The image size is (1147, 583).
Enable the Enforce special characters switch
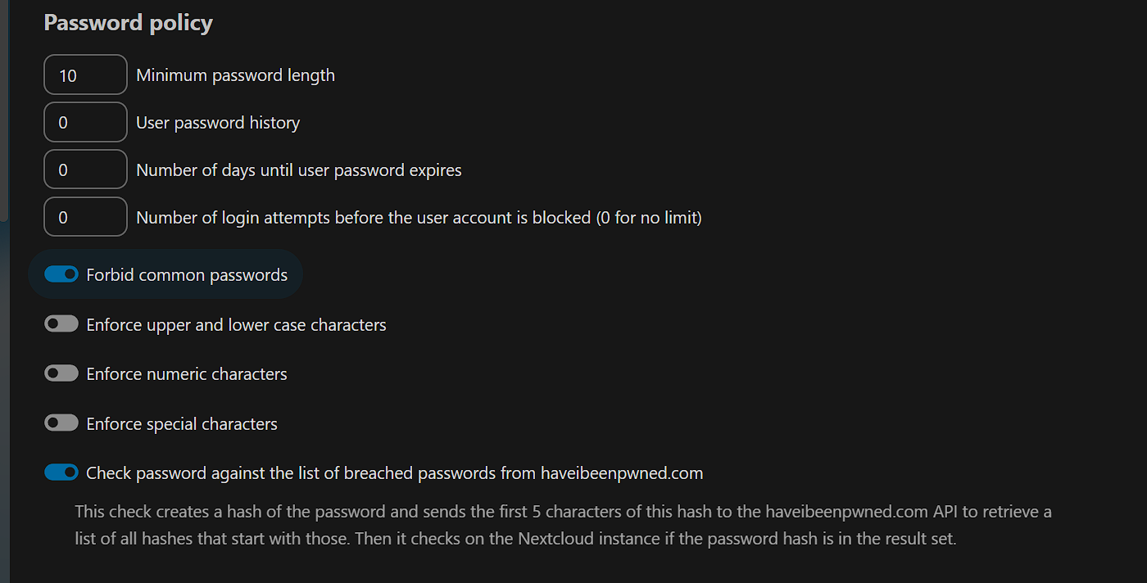coord(61,424)
